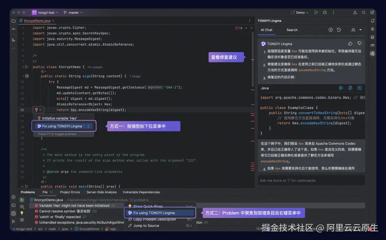The image size is (386, 240).
Task: Open editor tab options kebab menu
Action: pos(250,21)
